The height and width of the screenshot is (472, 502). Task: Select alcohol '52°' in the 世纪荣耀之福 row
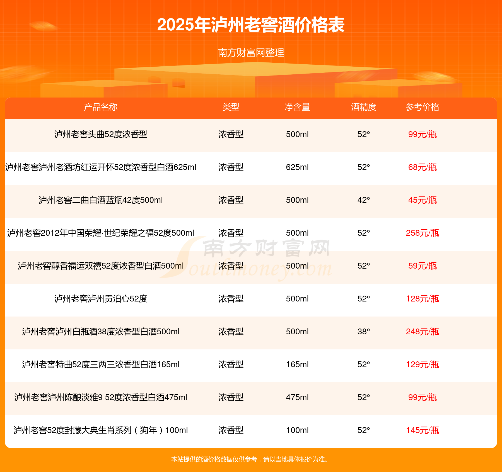pyautogui.click(x=364, y=233)
